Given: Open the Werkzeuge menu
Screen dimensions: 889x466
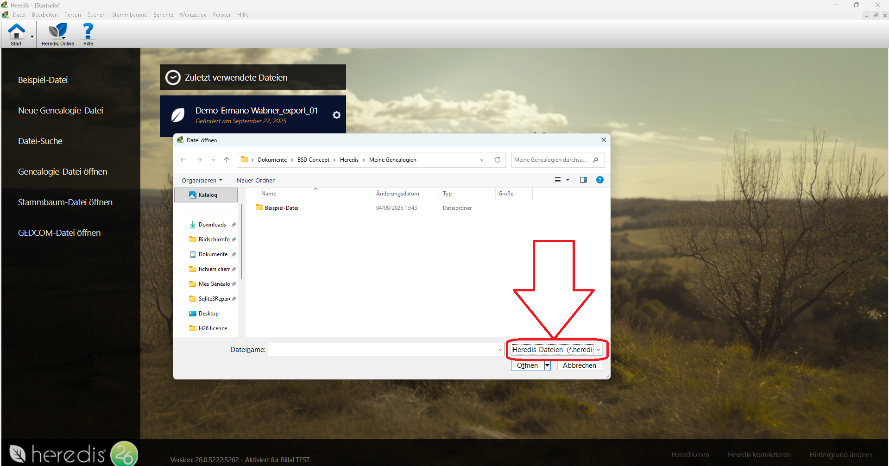Looking at the screenshot, I should click(x=193, y=15).
